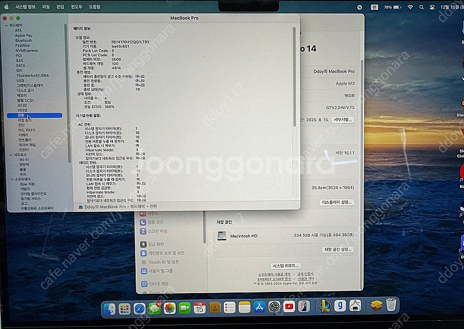Image resolution: width=464 pixels, height=329 pixels.
Task: Open System Information icon in Dock
Action: [355, 305]
